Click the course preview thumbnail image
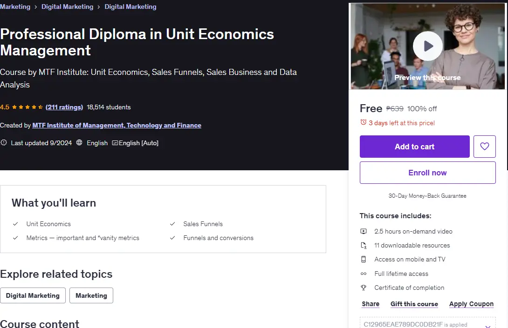This screenshot has height=328, width=508. coord(428,46)
